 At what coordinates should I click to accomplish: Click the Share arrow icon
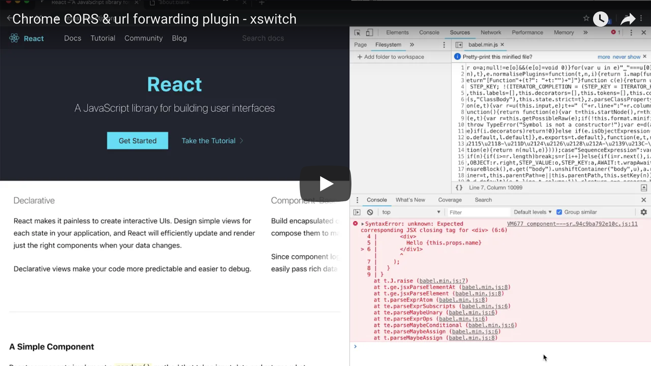(628, 19)
